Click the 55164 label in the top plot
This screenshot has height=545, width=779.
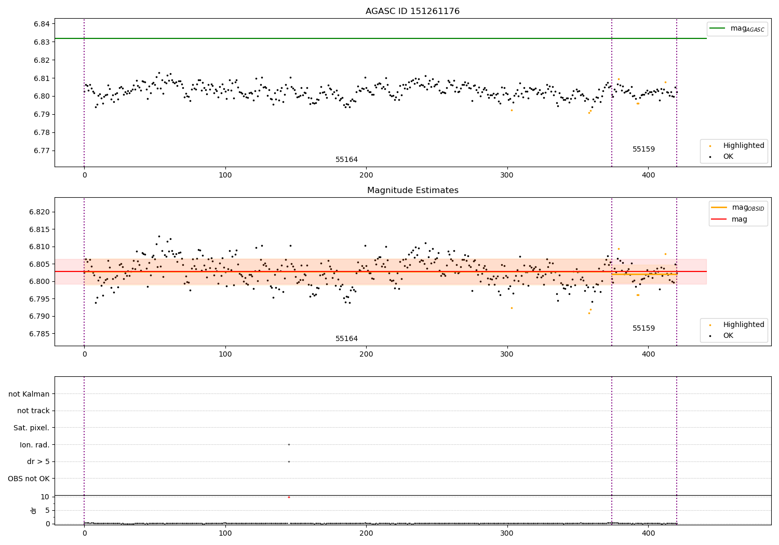[346, 160]
